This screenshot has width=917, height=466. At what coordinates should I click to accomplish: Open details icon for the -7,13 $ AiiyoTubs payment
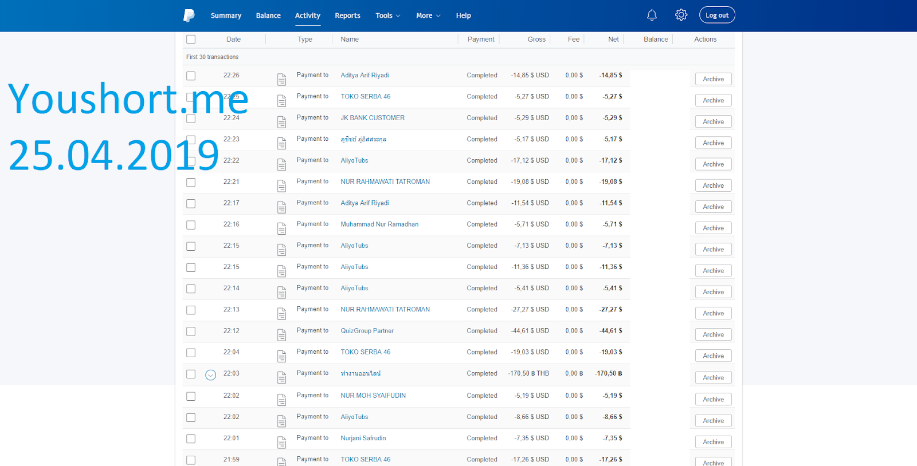(x=281, y=249)
